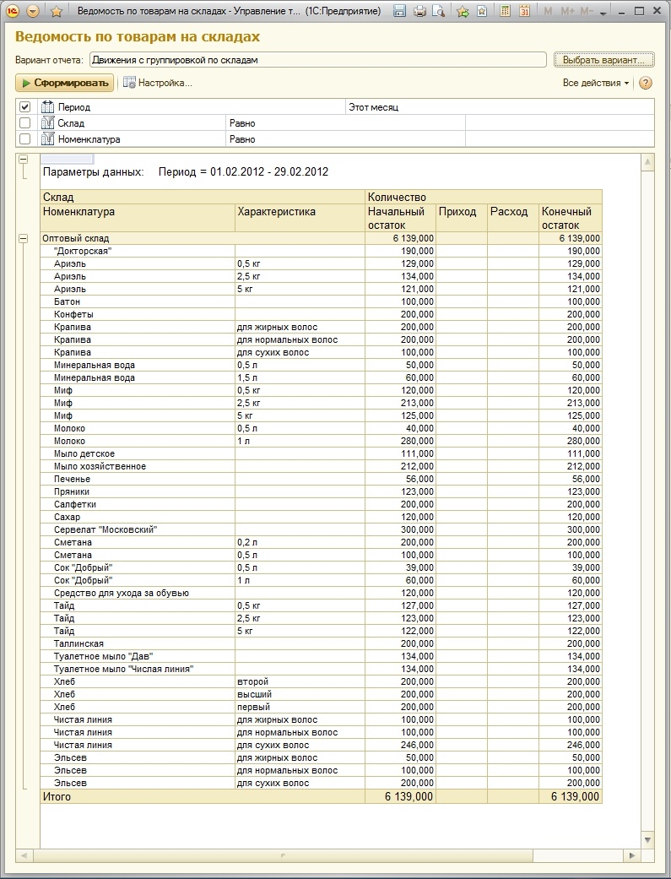Click the Вариант отчета input field

click(x=318, y=60)
